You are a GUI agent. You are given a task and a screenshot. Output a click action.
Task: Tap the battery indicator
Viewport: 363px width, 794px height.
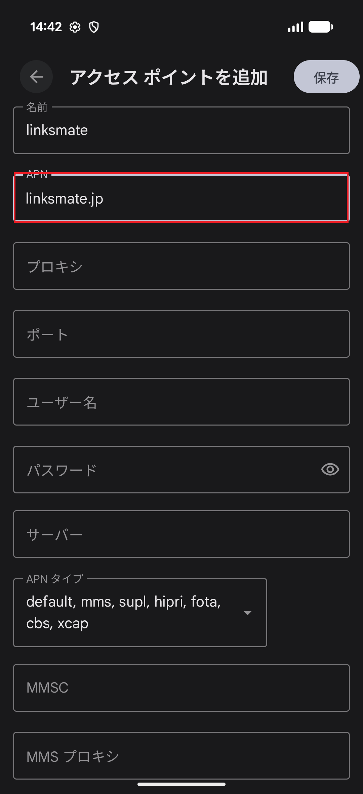[x=319, y=27]
